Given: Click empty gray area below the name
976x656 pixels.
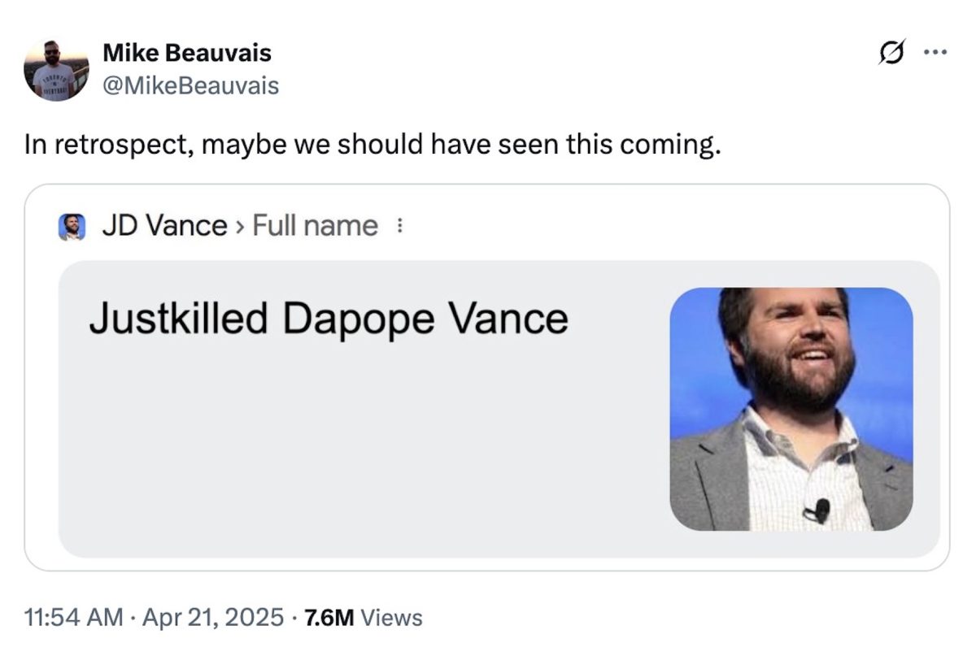Looking at the screenshot, I should point(358,455).
